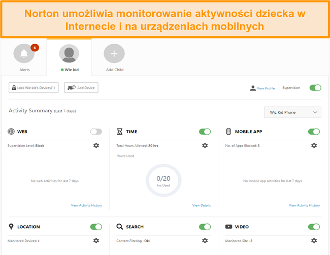Click the Hours Used label

125,156
